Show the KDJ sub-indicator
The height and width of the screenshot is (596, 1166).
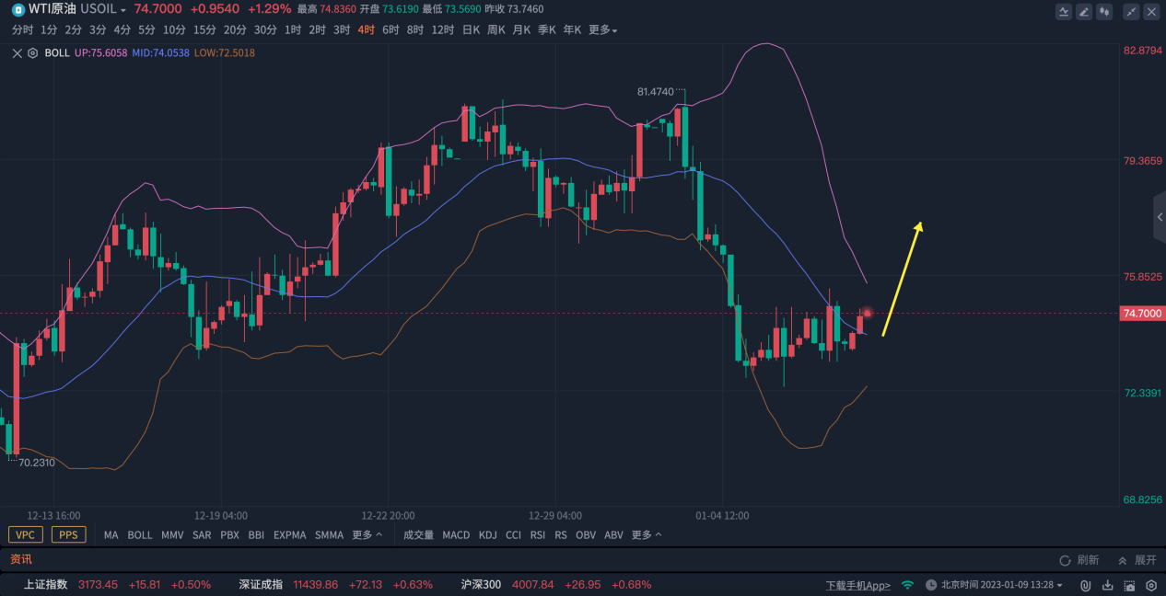(x=488, y=534)
